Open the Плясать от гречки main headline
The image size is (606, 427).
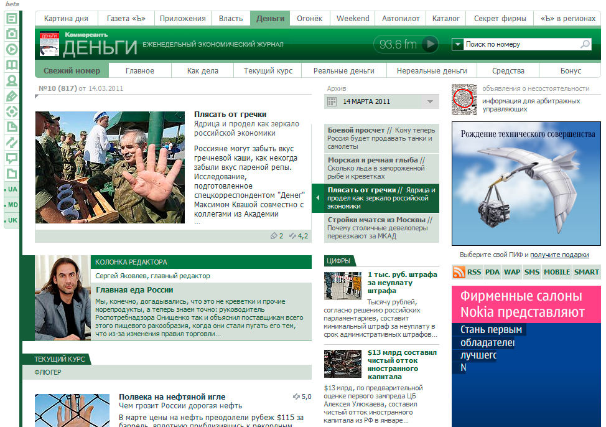pyautogui.click(x=230, y=115)
